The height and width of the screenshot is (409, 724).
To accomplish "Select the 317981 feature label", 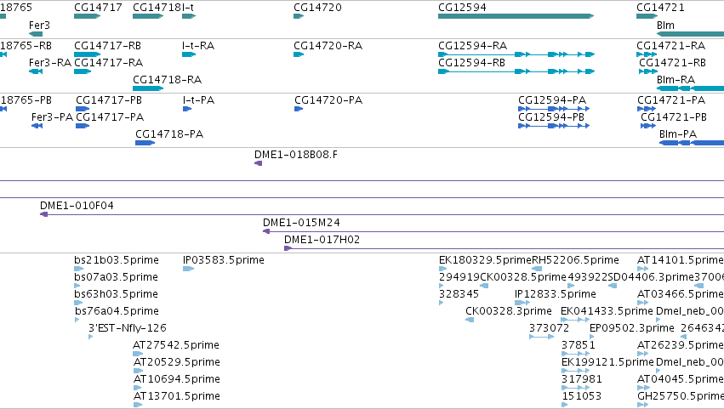I will point(582,380).
